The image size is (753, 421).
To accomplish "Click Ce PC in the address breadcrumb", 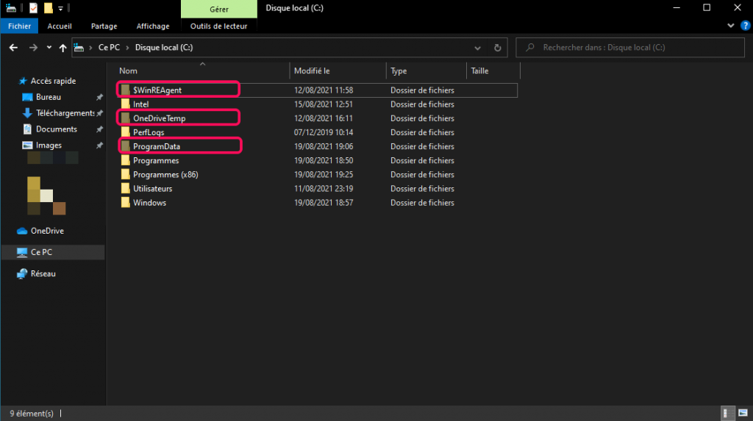I will pyautogui.click(x=109, y=48).
